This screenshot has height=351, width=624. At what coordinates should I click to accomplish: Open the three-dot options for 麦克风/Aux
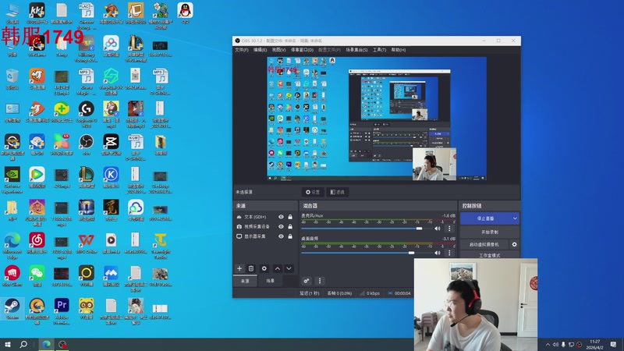(450, 229)
